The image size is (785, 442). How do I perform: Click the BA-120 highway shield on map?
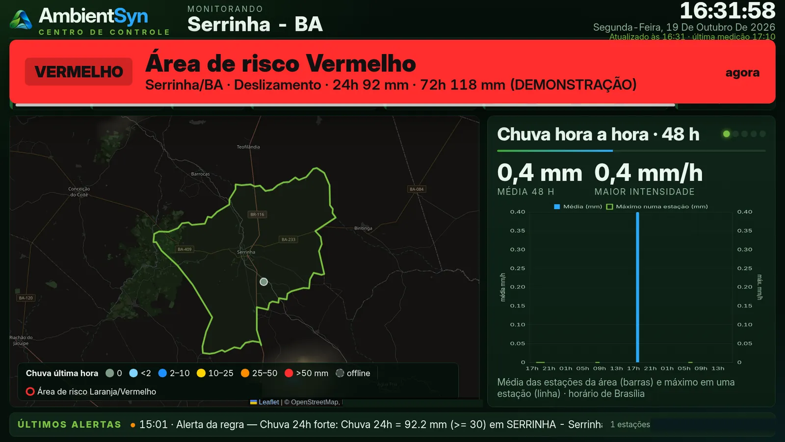tap(26, 298)
